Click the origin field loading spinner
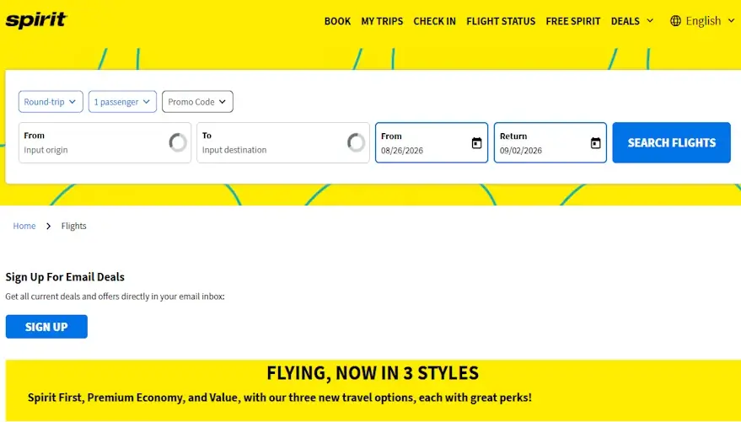This screenshot has width=741, height=422. 178,142
